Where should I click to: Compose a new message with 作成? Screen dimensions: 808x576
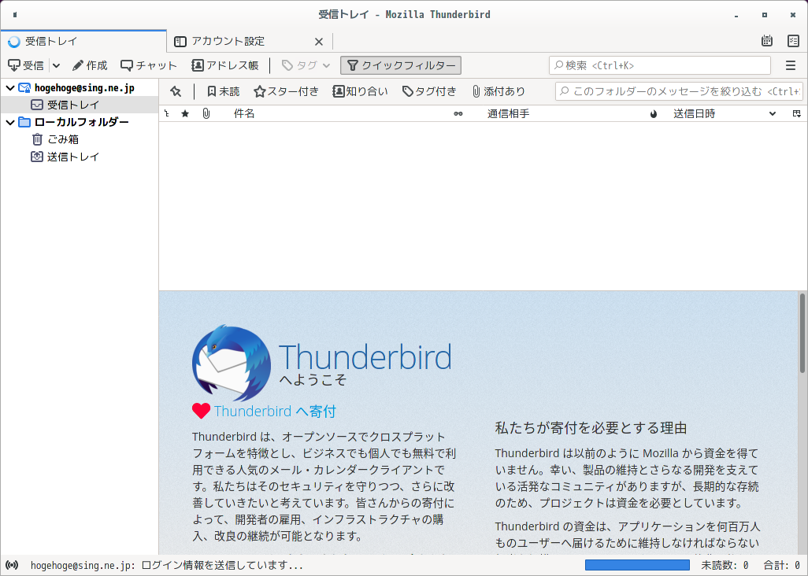(90, 65)
